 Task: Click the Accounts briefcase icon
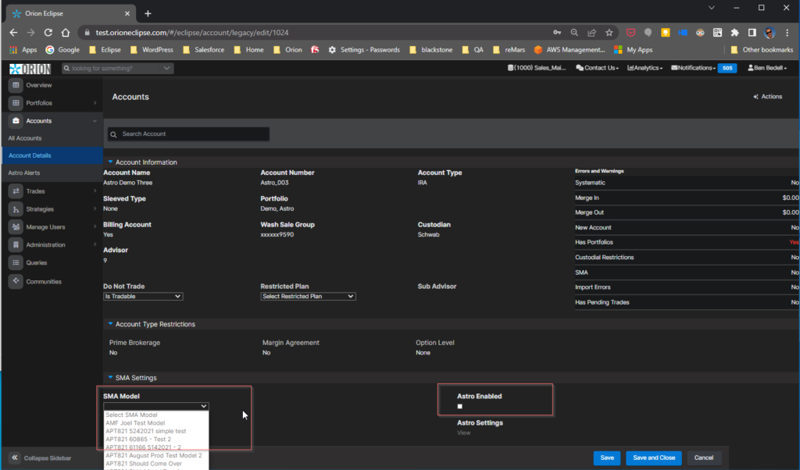pos(16,121)
